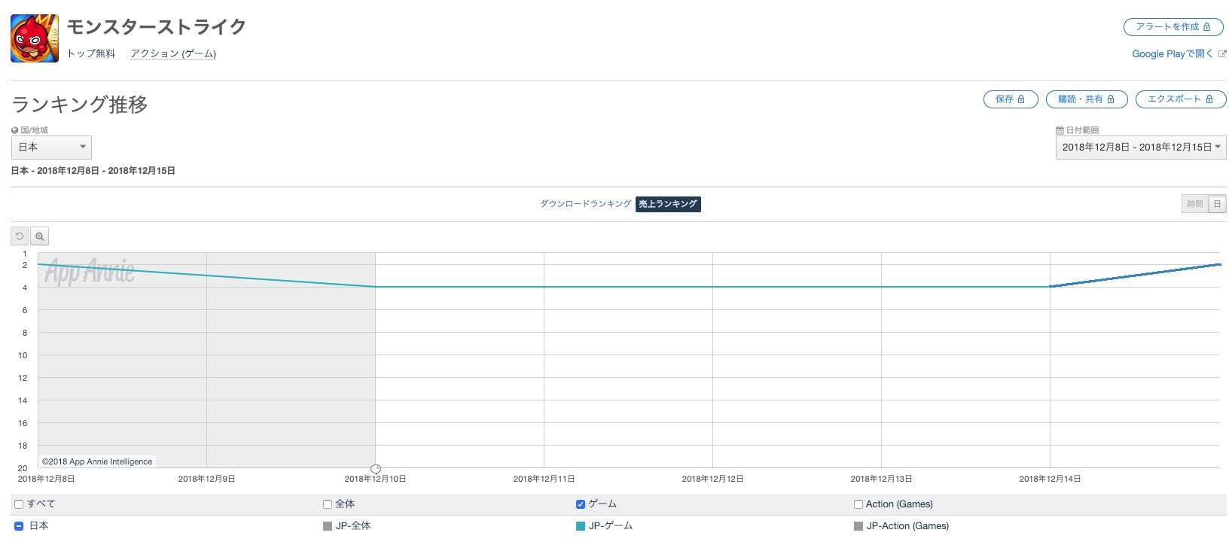Click the calendar icon next to 日付範囲
Screen dimensions: 1232x551
(1060, 130)
